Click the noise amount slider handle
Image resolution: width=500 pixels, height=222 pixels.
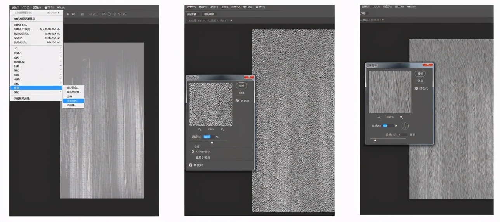[x=212, y=142]
